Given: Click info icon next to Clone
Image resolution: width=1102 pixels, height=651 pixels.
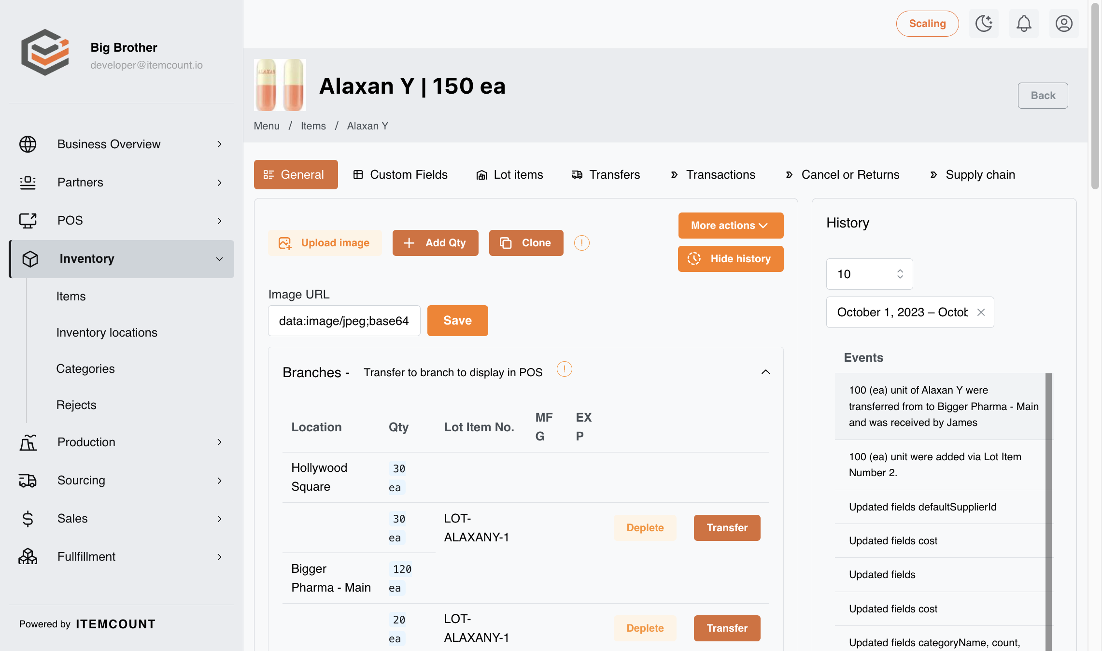Looking at the screenshot, I should pos(581,243).
